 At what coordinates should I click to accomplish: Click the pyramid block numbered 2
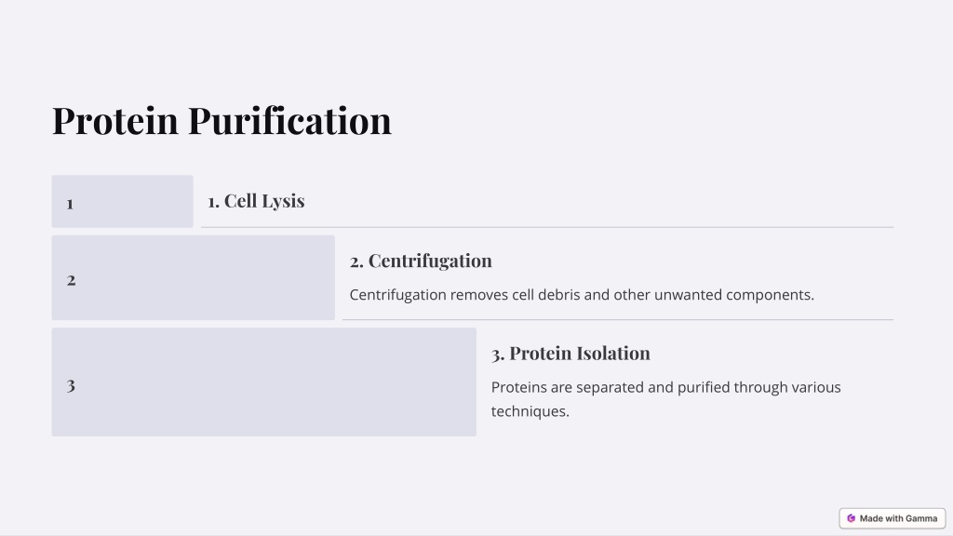(194, 277)
